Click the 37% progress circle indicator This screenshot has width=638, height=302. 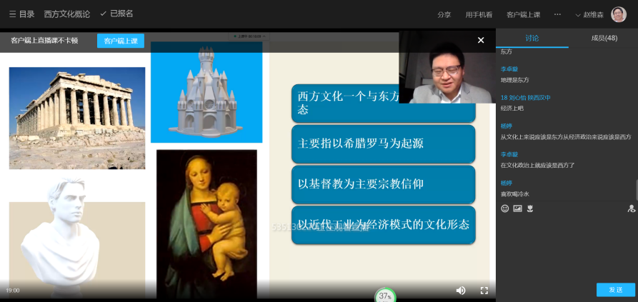(385, 296)
